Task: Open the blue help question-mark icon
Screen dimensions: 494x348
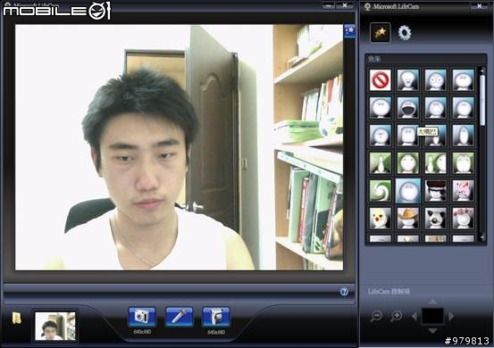Action: [x=344, y=292]
